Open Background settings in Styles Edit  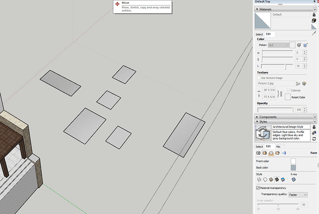[271, 153]
